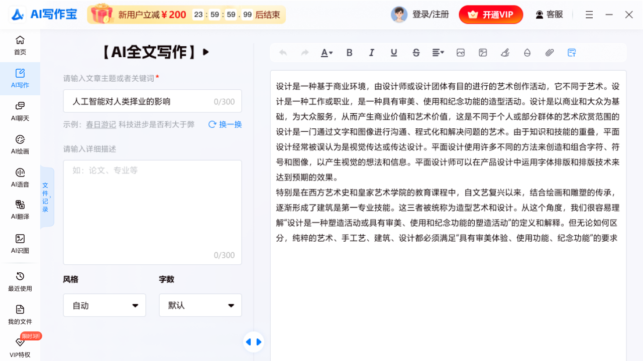643x361 pixels.
Task: Toggle bold formatting
Action: click(x=349, y=52)
